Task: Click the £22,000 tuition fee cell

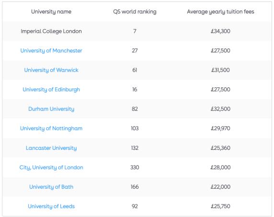Action: (220, 187)
